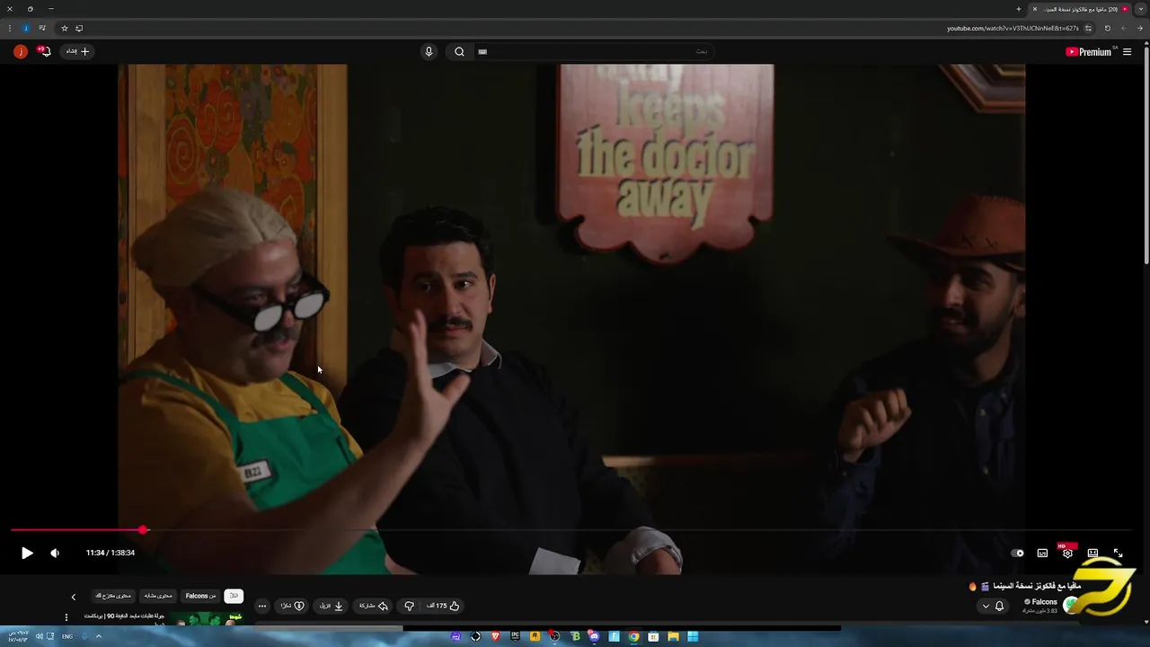1150x647 pixels.
Task: Open browser three-dot menu
Action: [x=9, y=28]
